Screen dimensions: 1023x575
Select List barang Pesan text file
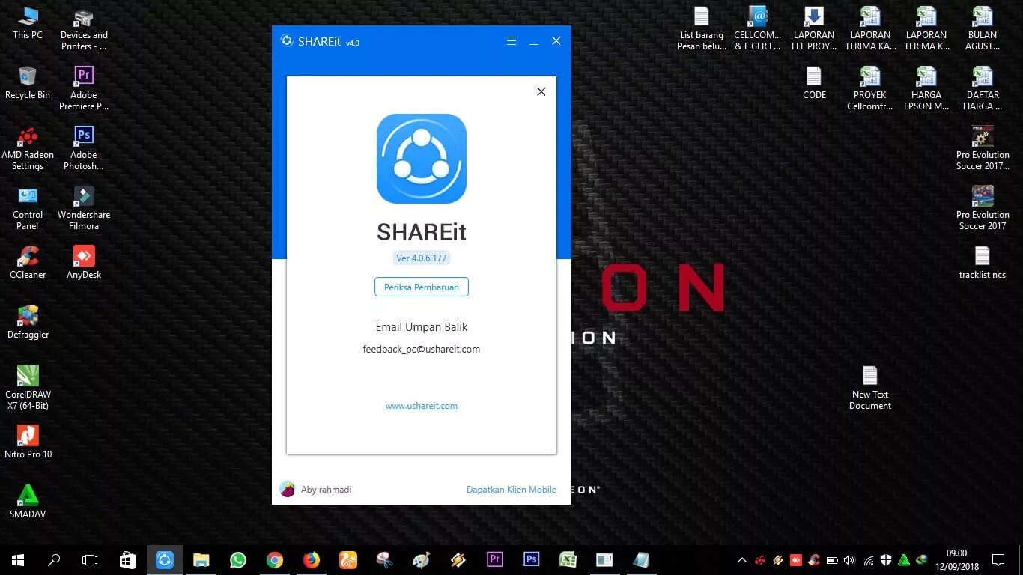(x=702, y=30)
